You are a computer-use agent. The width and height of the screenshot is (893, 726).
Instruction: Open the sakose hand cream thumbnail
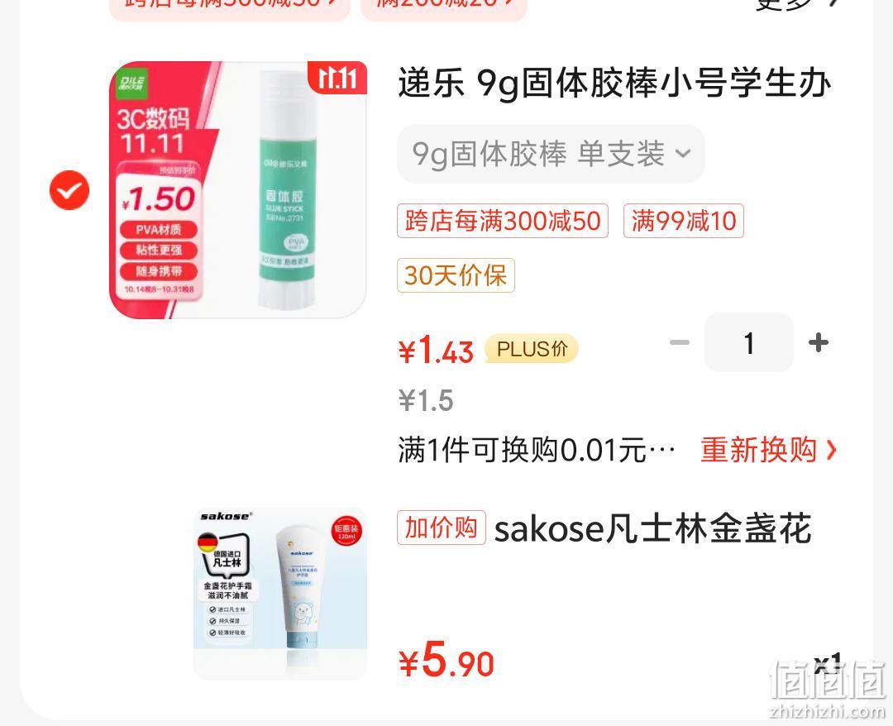pos(280,594)
